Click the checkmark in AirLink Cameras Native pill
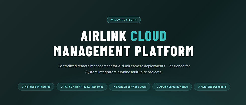Screen dimensions: 246x105 tap(158, 87)
